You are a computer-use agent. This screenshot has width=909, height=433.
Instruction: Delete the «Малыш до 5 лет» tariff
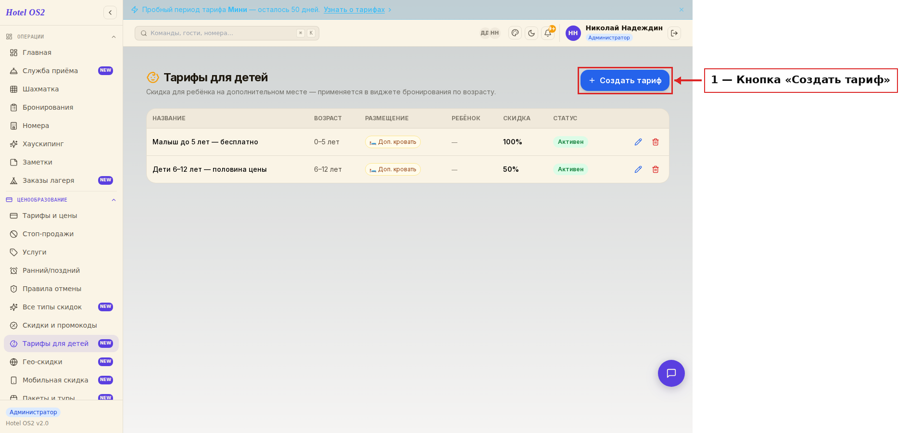pos(656,142)
